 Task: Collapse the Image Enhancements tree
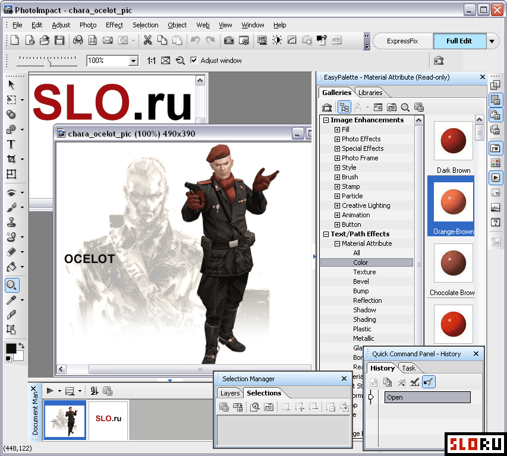[326, 120]
